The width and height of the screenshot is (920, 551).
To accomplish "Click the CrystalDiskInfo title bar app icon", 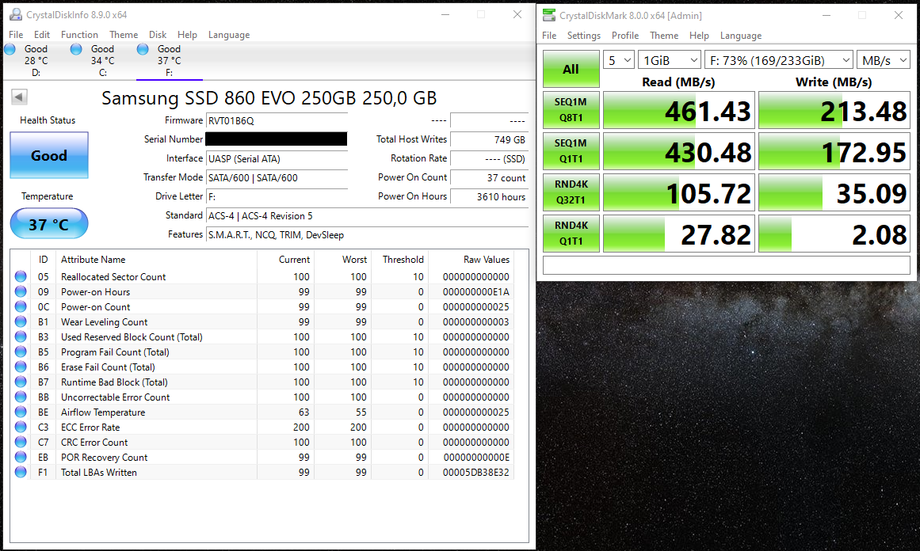I will pos(16,15).
